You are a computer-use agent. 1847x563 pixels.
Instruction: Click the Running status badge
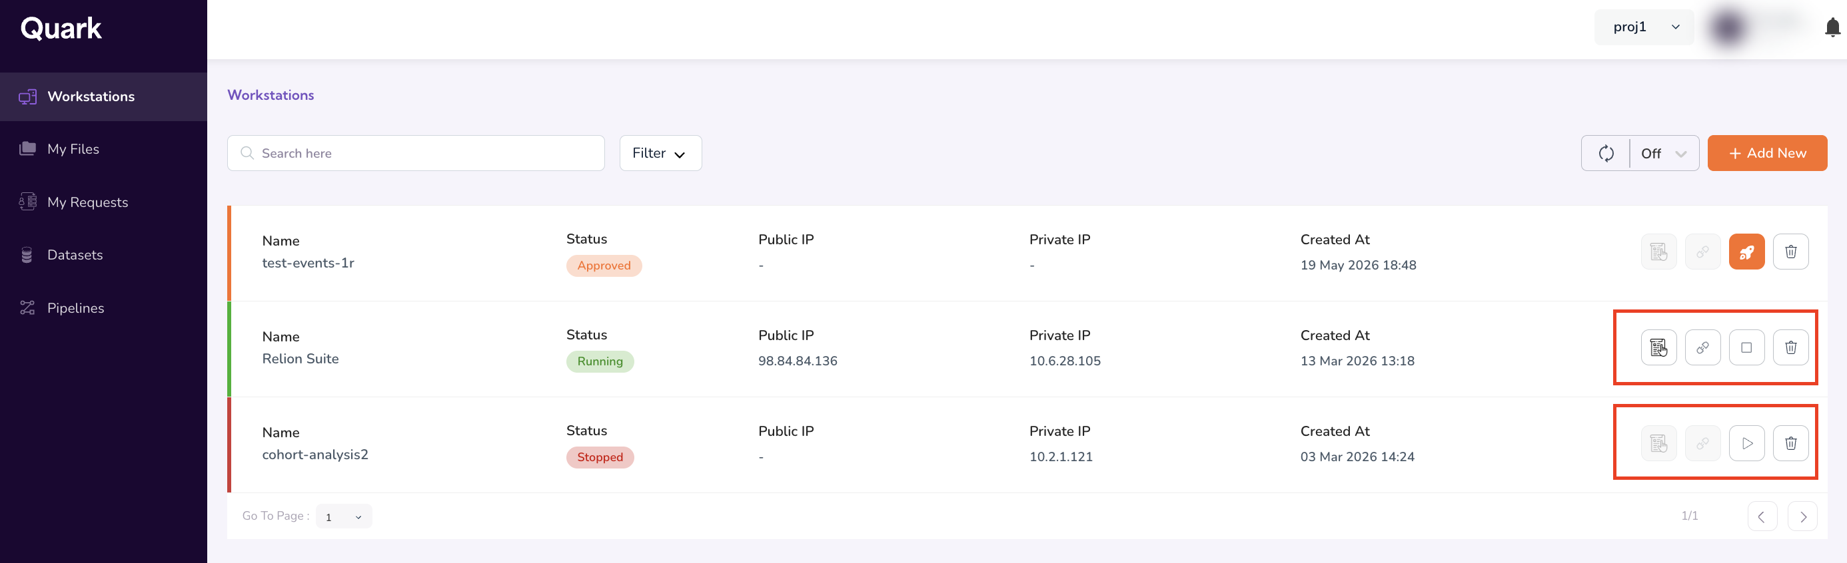coord(600,362)
